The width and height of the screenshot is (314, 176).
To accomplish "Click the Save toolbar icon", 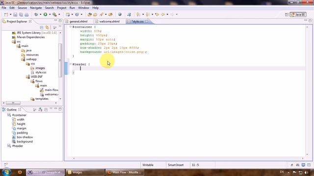I will click(15, 14).
